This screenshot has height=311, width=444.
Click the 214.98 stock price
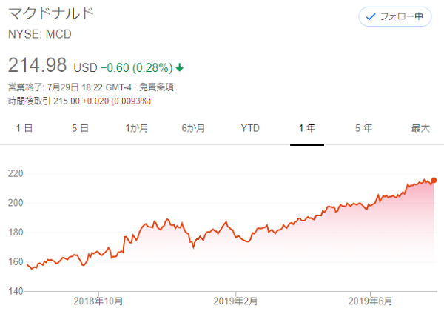pos(38,65)
